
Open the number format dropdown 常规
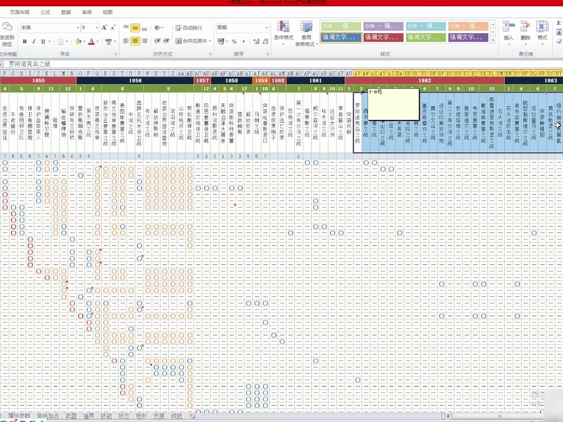tap(267, 28)
